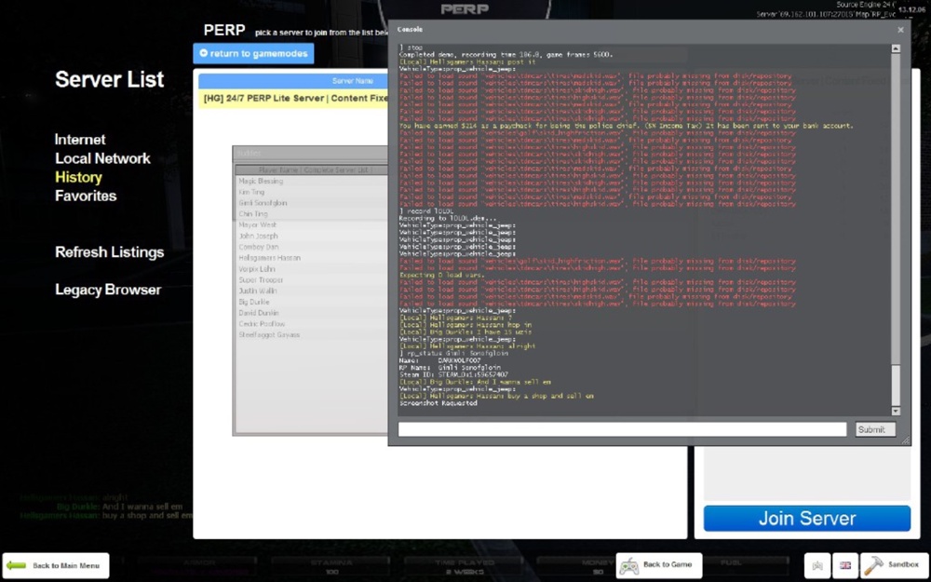Viewport: 931px width, 582px height.
Task: Select the [HG] 24/7 PERP Lite Server row
Action: 293,99
